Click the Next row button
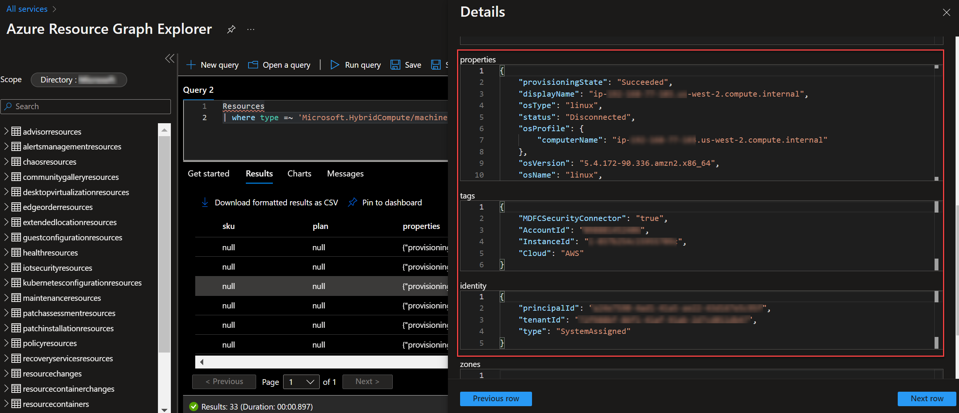This screenshot has width=959, height=413. click(927, 399)
